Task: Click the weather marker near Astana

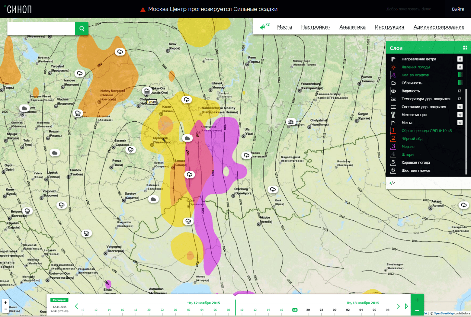Action: coord(464,205)
